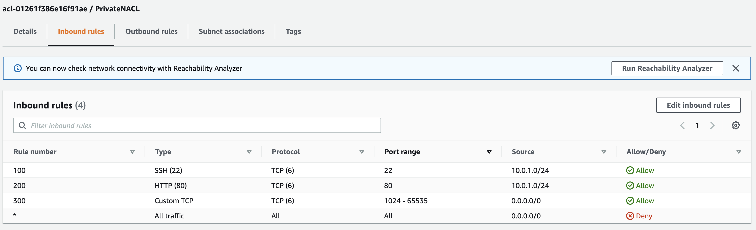Click Allow check icon for rule 300
The height and width of the screenshot is (230, 756).
(630, 201)
